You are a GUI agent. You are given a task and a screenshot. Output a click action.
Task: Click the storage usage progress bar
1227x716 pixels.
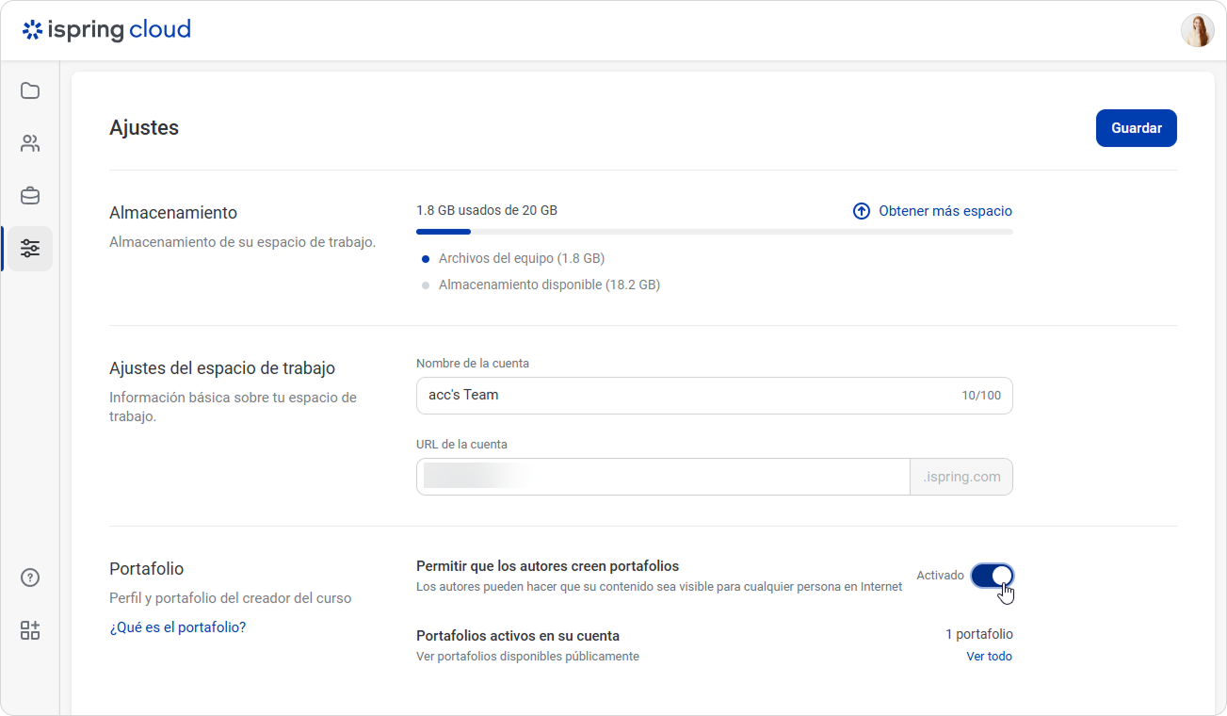click(x=715, y=232)
